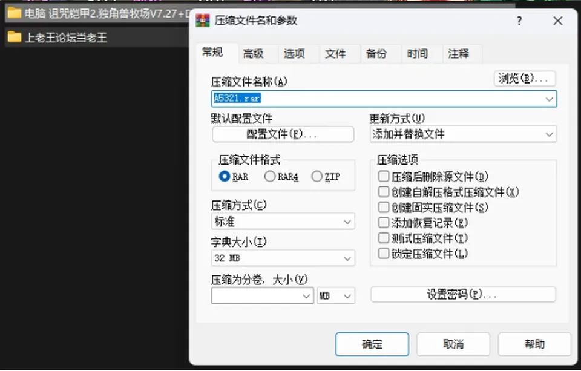Expand the 字典大小 dropdown showing 32 MB
The width and height of the screenshot is (581, 371).
click(x=283, y=258)
